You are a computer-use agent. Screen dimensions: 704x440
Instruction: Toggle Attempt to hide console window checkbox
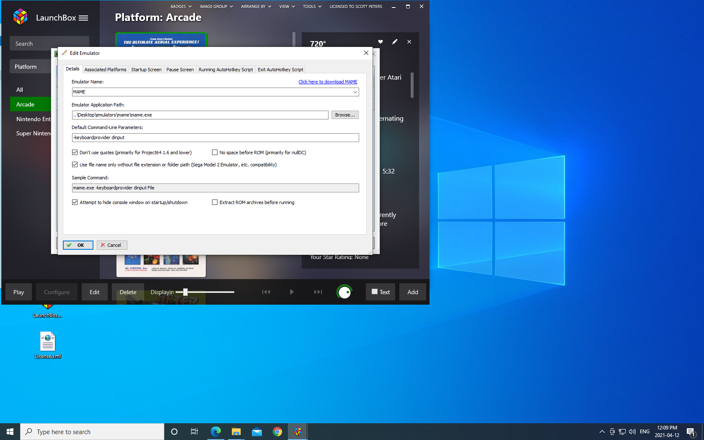tap(75, 202)
